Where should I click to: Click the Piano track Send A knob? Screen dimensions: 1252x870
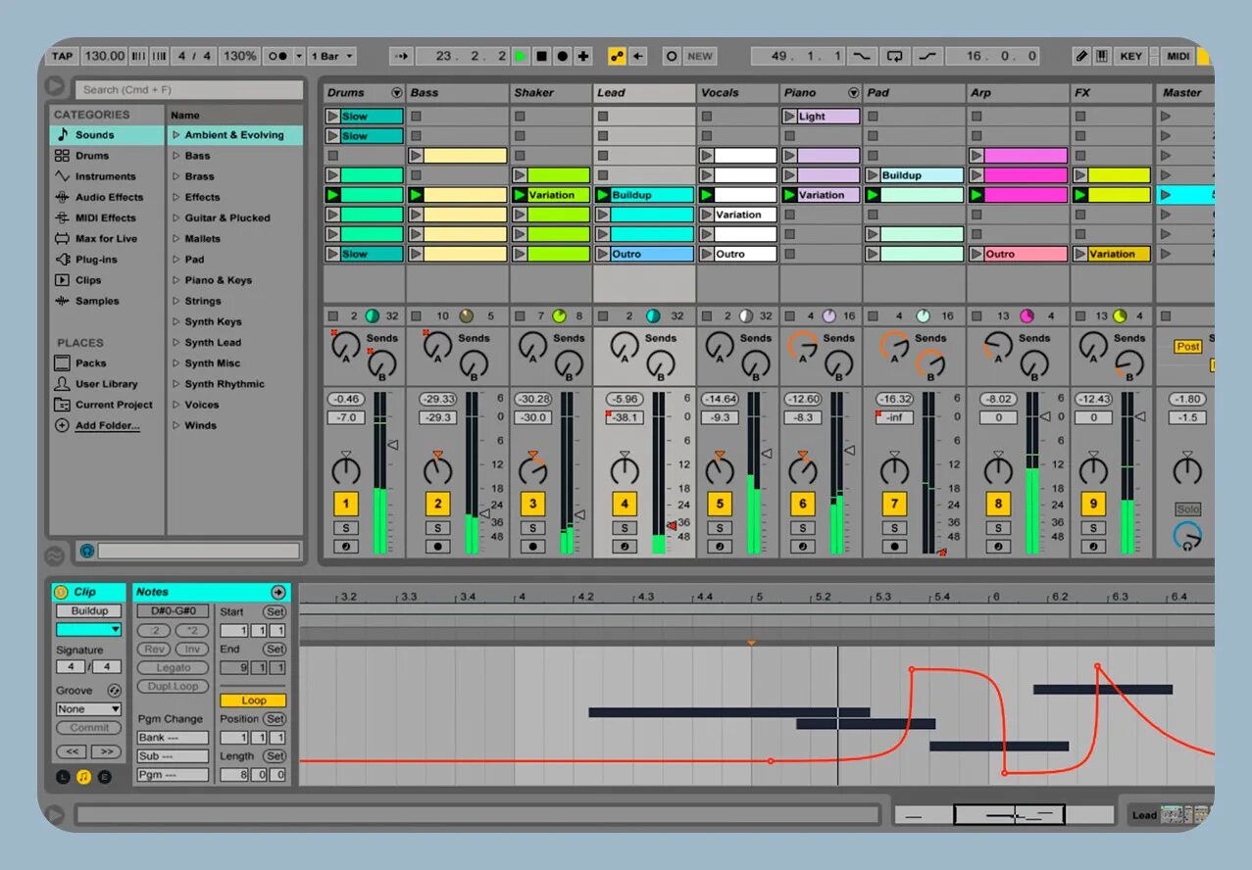click(x=802, y=346)
